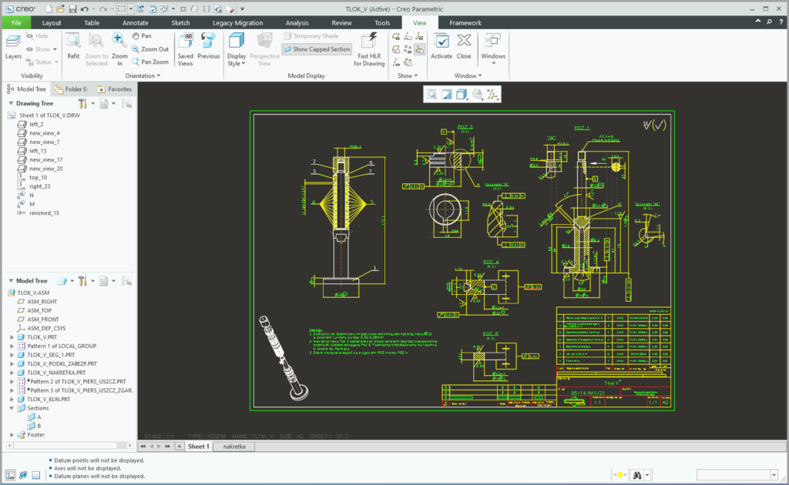Viewport: 789px width, 485px height.
Task: Click the Save icon in quick access toolbar
Action: coord(72,8)
